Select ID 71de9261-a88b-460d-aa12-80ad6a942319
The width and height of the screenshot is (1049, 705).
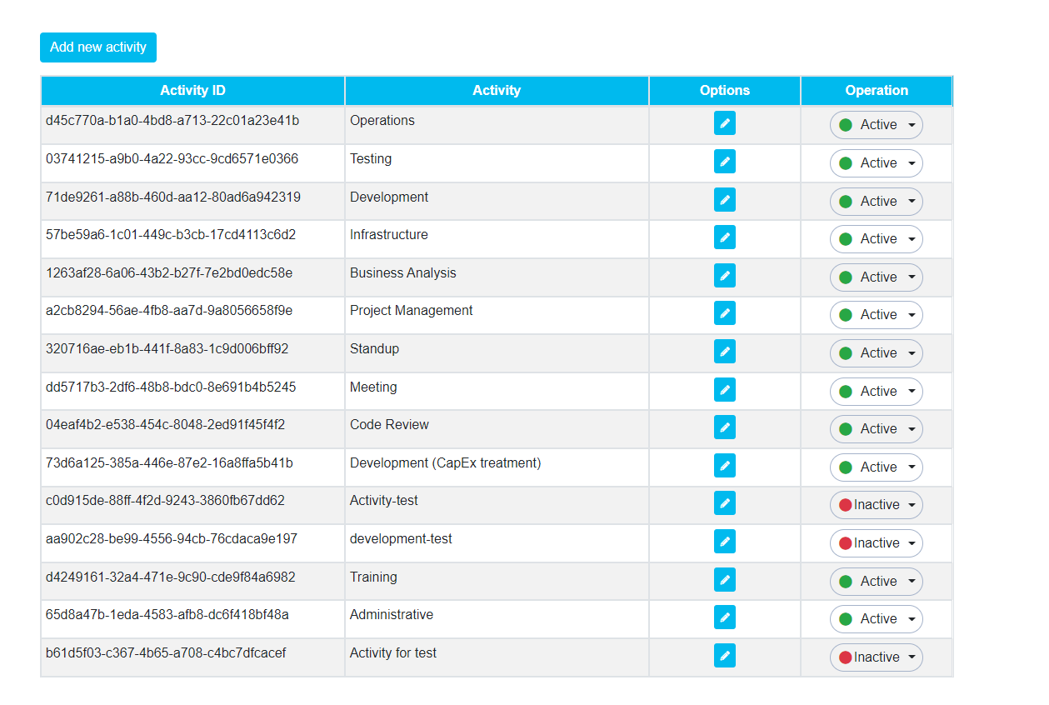coord(173,197)
